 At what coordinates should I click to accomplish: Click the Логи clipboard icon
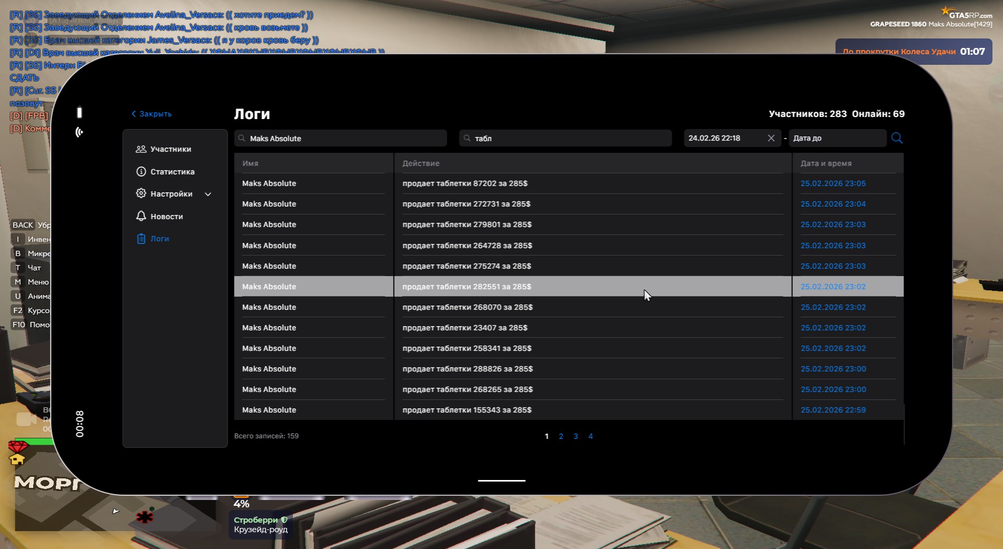(x=141, y=239)
